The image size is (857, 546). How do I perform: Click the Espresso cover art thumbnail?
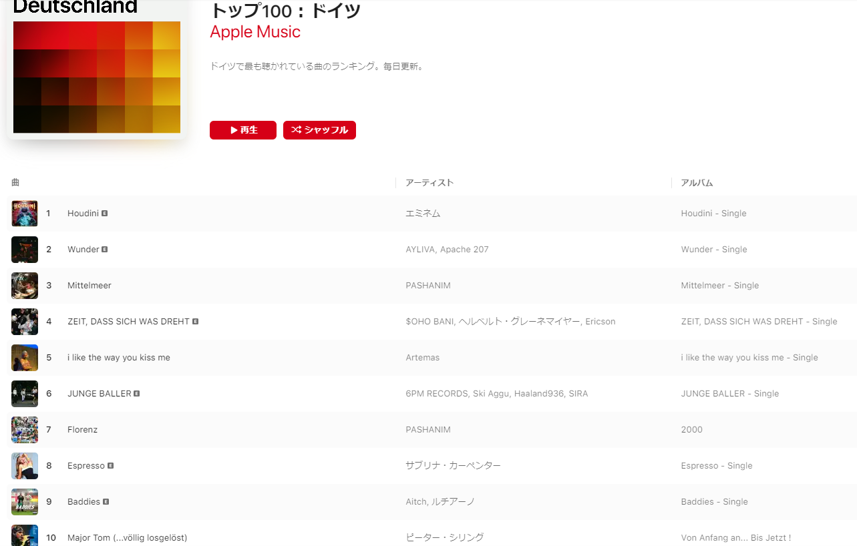tap(25, 466)
